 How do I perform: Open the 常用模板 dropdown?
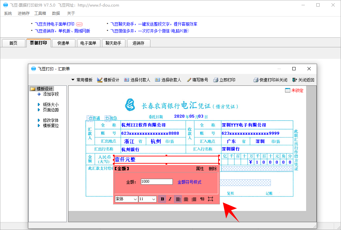82,80
